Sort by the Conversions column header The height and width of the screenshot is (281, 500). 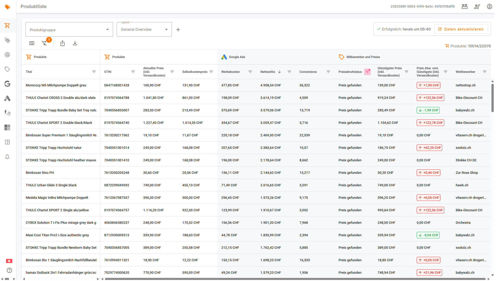pyautogui.click(x=308, y=72)
